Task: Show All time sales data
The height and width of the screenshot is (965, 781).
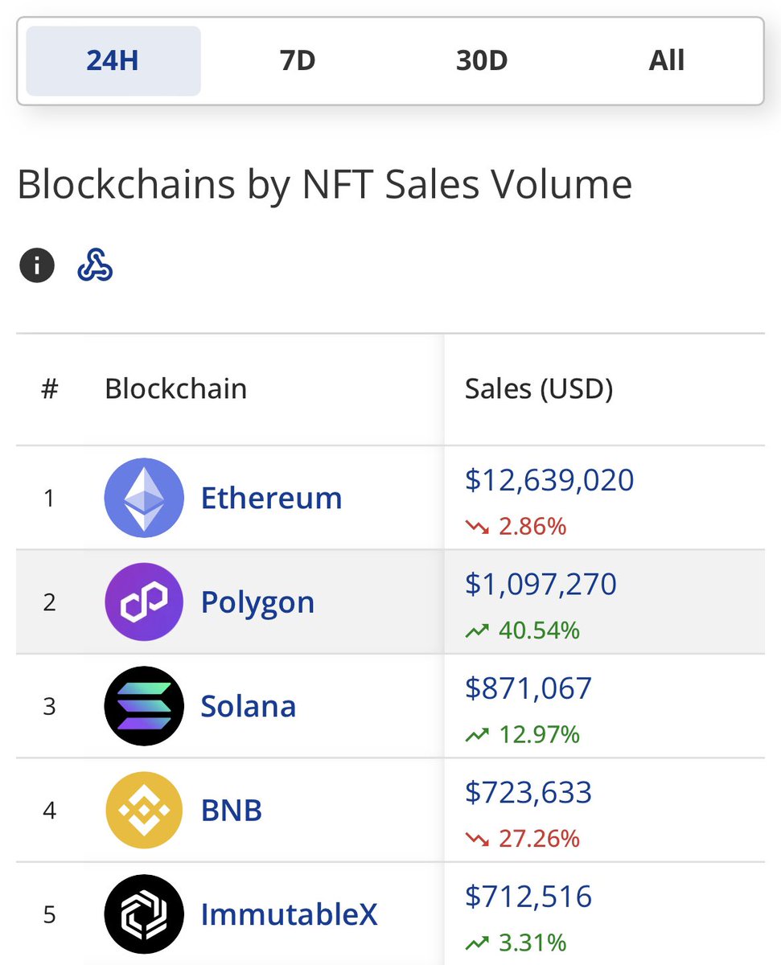Action: 667,61
